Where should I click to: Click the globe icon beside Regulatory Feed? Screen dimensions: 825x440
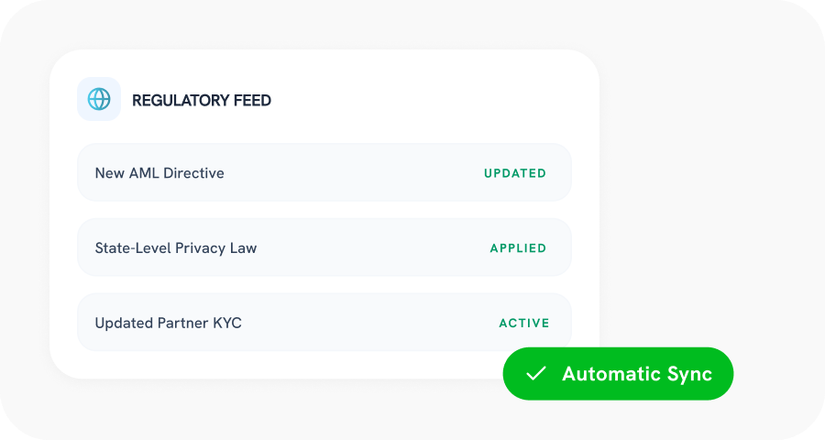(99, 99)
